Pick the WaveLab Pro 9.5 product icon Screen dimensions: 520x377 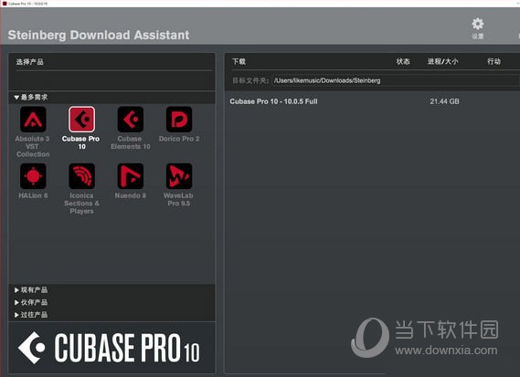(x=179, y=176)
